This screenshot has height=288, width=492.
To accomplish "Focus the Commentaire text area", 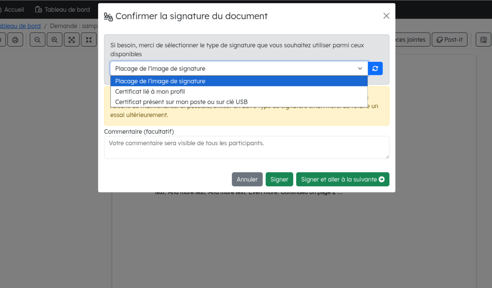I will coord(246,147).
